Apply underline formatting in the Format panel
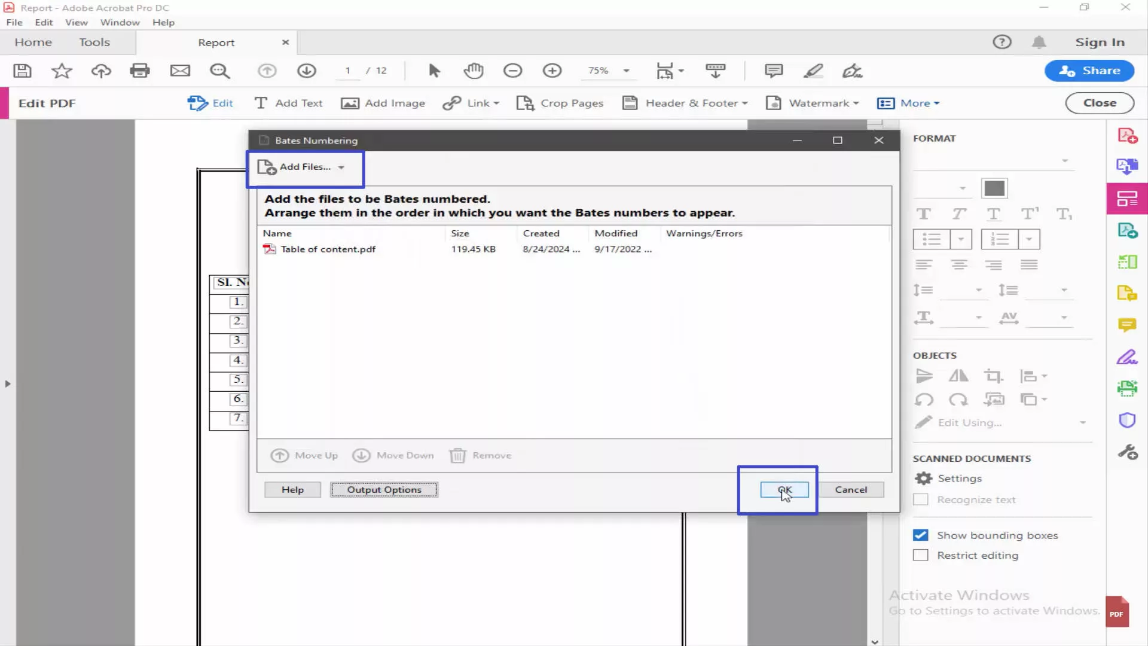Screen dimensions: 1148x646 click(x=994, y=214)
